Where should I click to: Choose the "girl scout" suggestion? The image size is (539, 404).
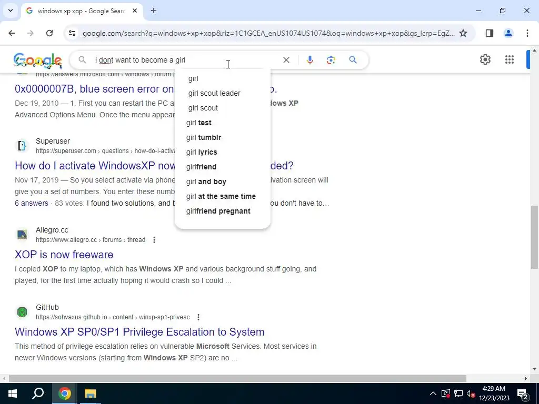(x=223, y=108)
